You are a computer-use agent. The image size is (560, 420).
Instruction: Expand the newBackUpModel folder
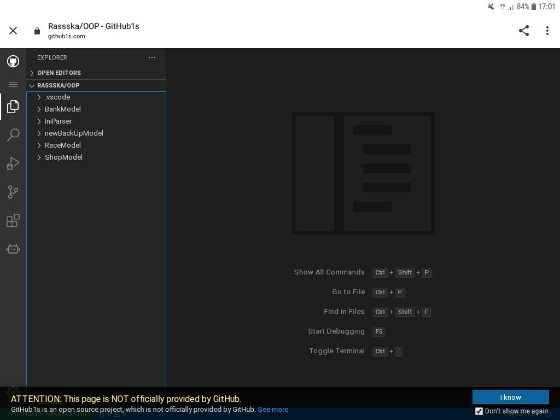coord(96,133)
